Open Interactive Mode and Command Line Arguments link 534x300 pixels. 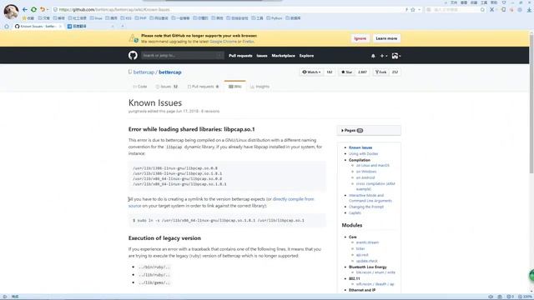370,198
